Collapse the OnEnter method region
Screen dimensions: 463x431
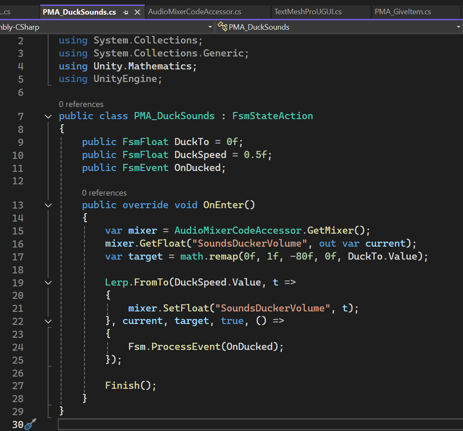tap(48, 205)
